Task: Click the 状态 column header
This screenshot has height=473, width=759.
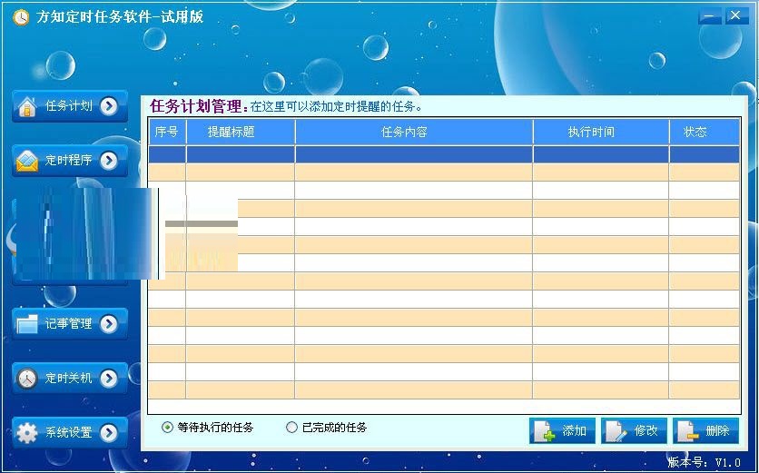Action: coord(705,132)
